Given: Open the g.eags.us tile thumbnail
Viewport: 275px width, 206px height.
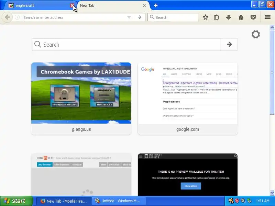Looking at the screenshot, I should click(81, 93).
